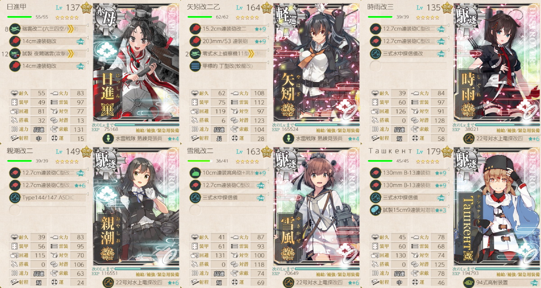Click the 試製15cm9連装対潜噴進砲 depth charge icon
Viewport: 541px width, 288px height.
click(x=374, y=210)
